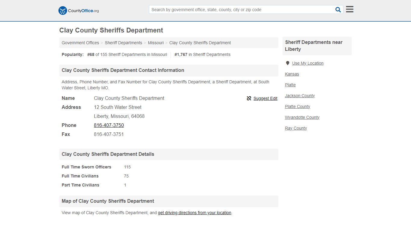Open Ray County link
The image size is (411, 231).
tap(296, 128)
